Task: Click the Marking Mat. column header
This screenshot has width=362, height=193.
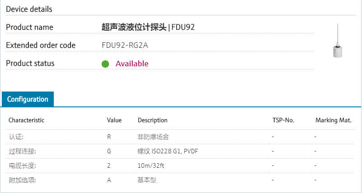Action: tap(333, 120)
